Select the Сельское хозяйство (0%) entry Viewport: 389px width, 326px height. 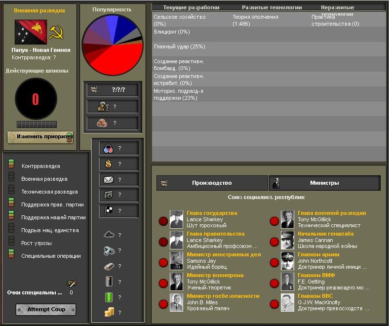click(x=180, y=20)
